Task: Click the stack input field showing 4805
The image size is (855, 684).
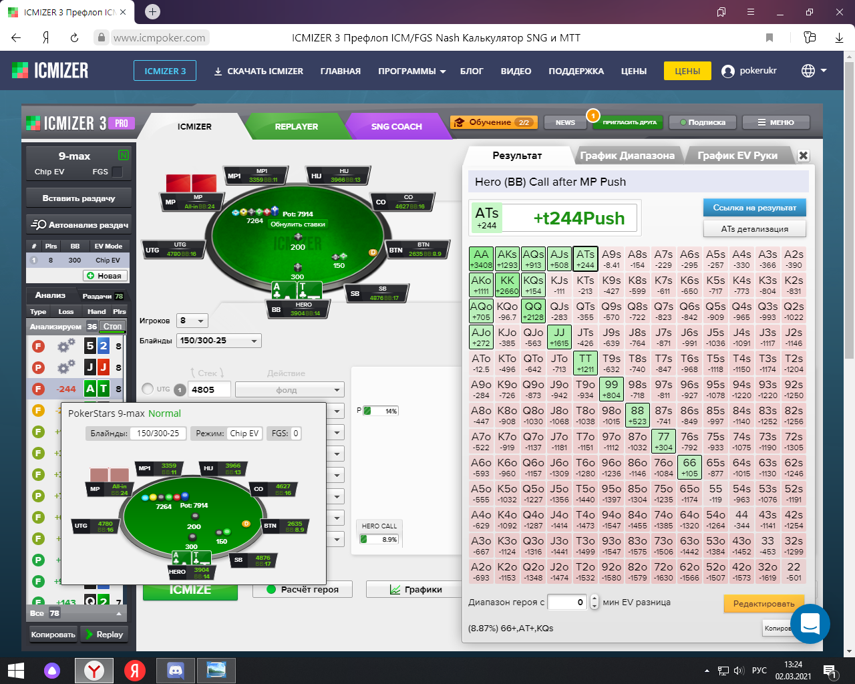Action: (x=209, y=389)
